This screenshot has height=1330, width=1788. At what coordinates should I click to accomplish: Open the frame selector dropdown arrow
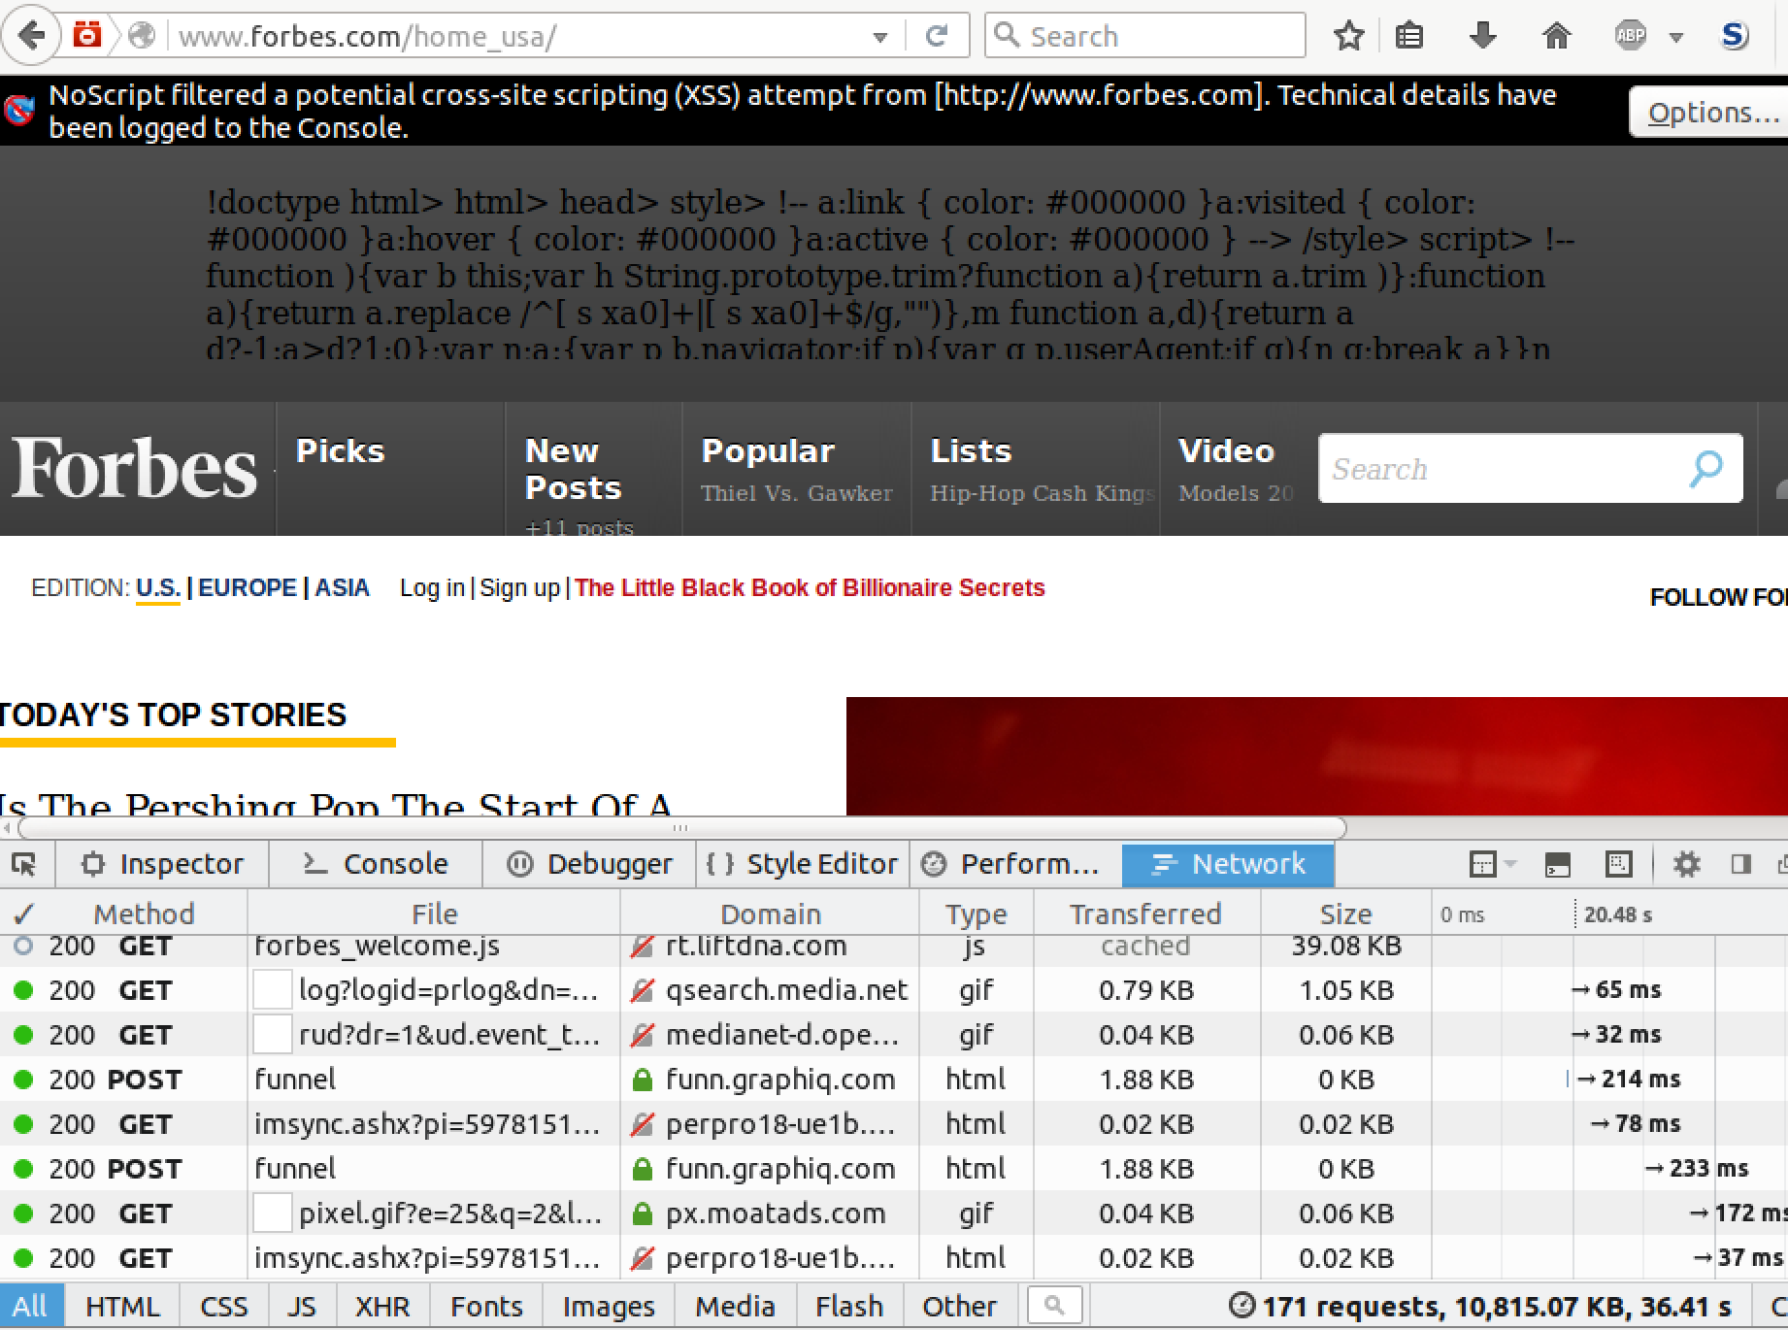click(1509, 864)
